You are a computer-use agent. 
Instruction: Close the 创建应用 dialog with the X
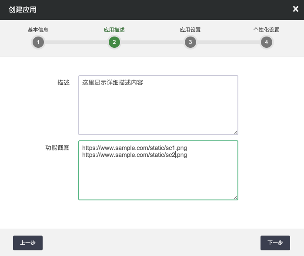[296, 9]
